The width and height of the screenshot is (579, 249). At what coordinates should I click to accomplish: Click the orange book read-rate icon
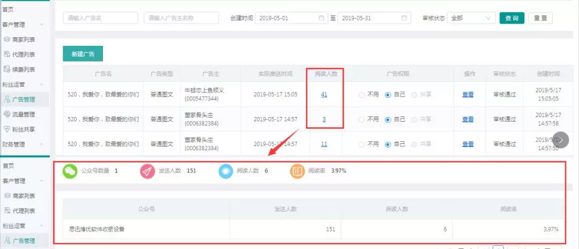[x=298, y=171]
